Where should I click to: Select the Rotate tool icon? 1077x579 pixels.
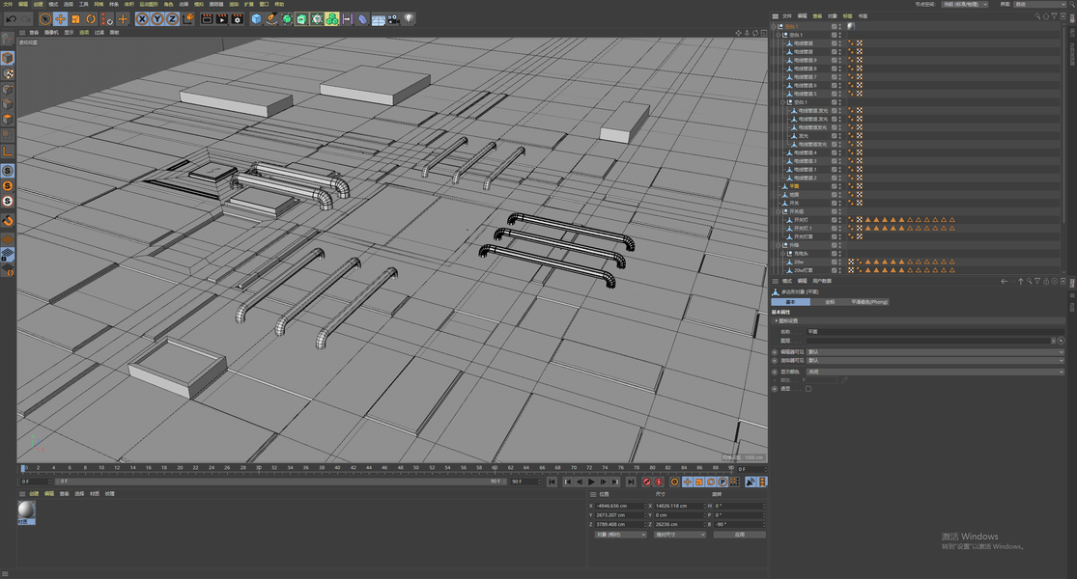[x=91, y=18]
